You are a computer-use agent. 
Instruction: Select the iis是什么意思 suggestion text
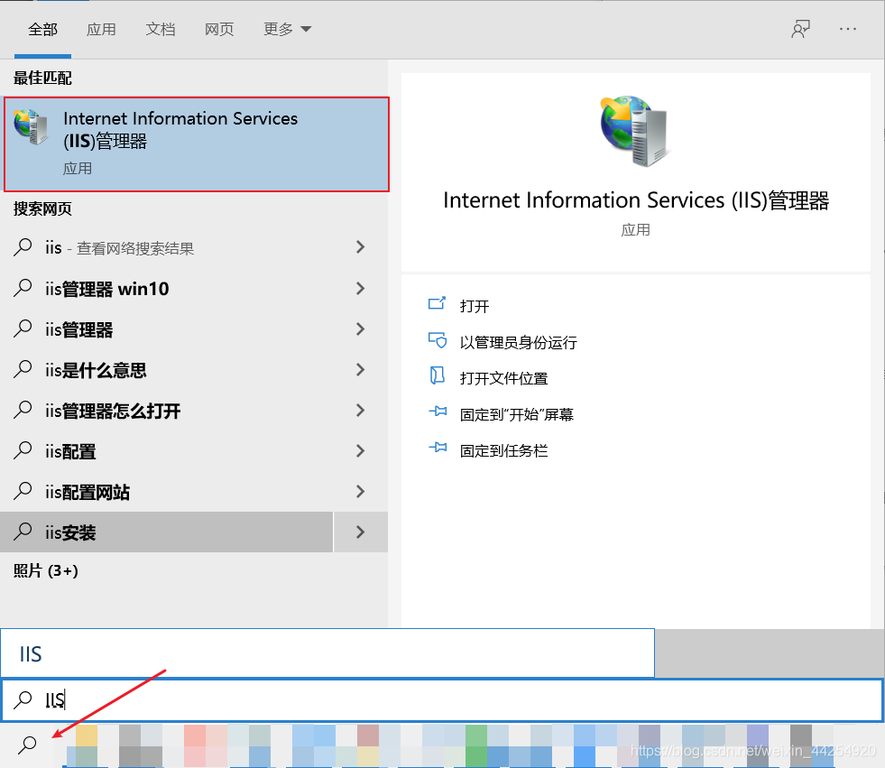pyautogui.click(x=96, y=370)
